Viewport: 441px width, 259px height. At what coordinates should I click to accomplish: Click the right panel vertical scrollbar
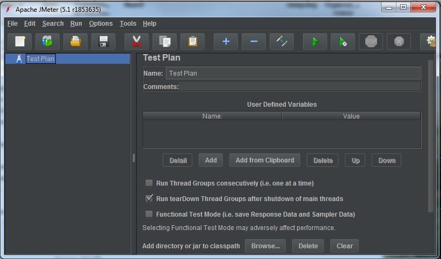pos(431,136)
